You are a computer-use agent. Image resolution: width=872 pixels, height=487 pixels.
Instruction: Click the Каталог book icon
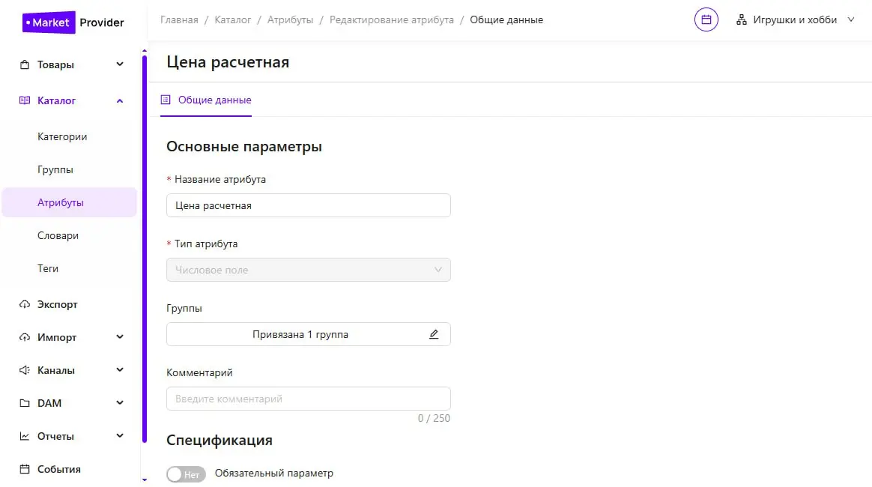pyautogui.click(x=25, y=100)
